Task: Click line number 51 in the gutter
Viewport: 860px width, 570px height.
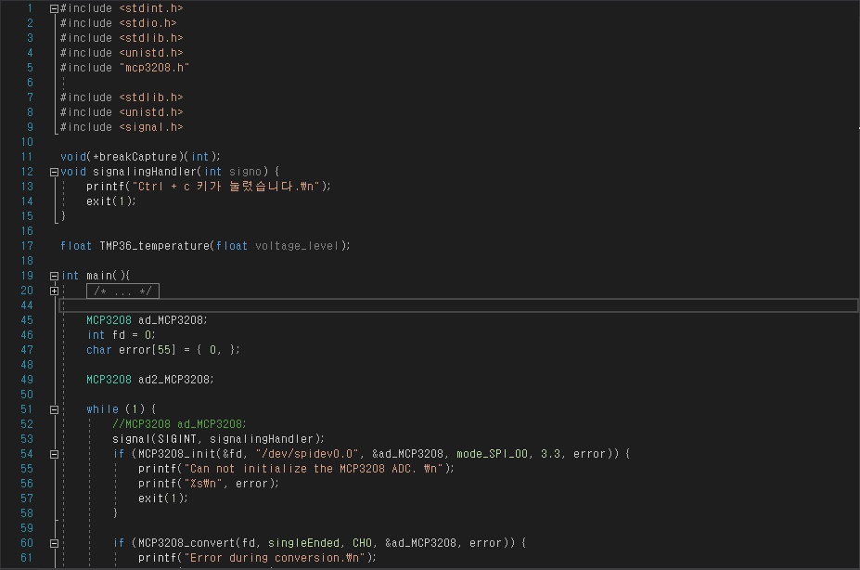Action: (26, 409)
